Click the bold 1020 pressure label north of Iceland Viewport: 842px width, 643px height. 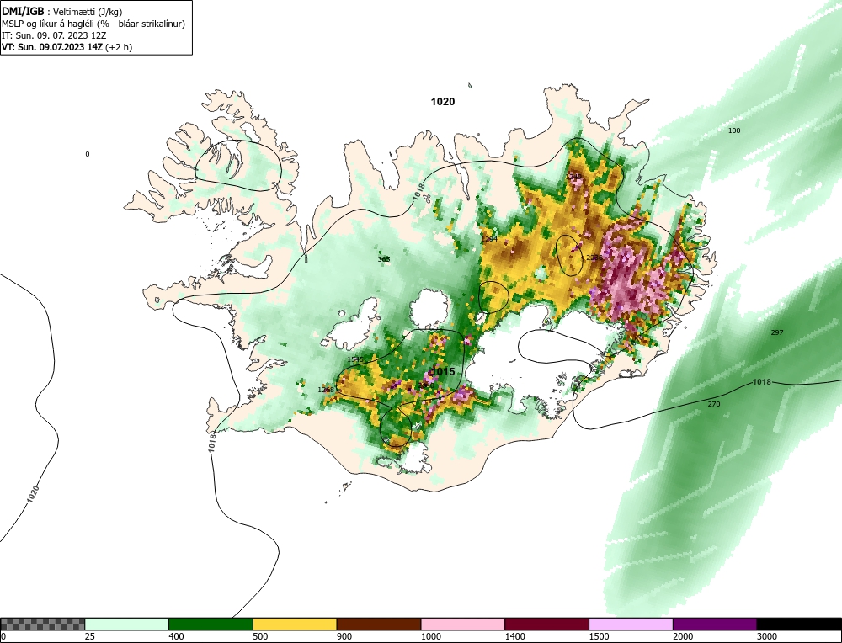tap(443, 102)
